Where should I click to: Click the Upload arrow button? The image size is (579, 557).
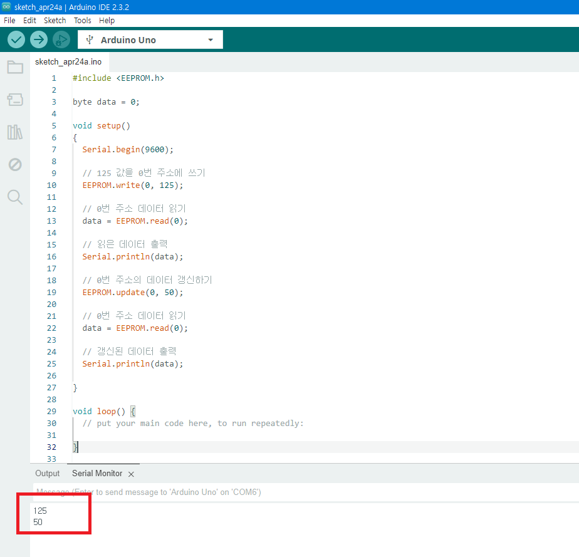click(x=39, y=39)
